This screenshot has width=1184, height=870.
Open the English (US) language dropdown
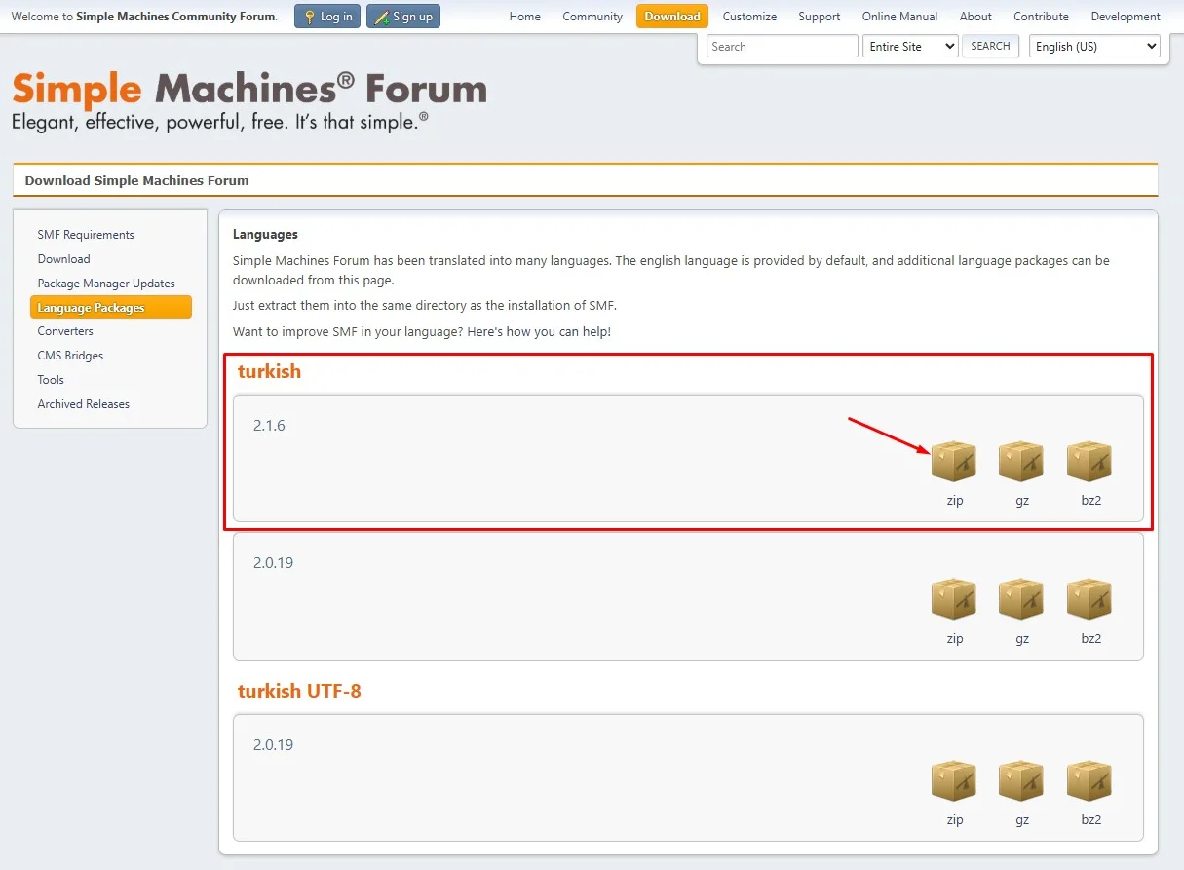pos(1094,46)
